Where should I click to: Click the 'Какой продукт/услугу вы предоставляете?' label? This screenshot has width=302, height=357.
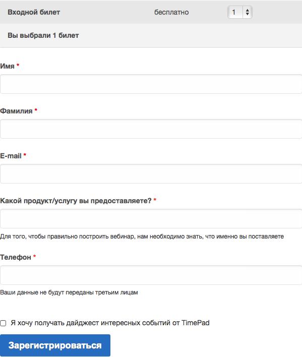tap(76, 201)
